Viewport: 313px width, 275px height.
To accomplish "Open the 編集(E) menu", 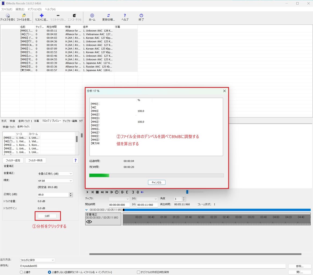I will pyautogui.click(x=20, y=9).
